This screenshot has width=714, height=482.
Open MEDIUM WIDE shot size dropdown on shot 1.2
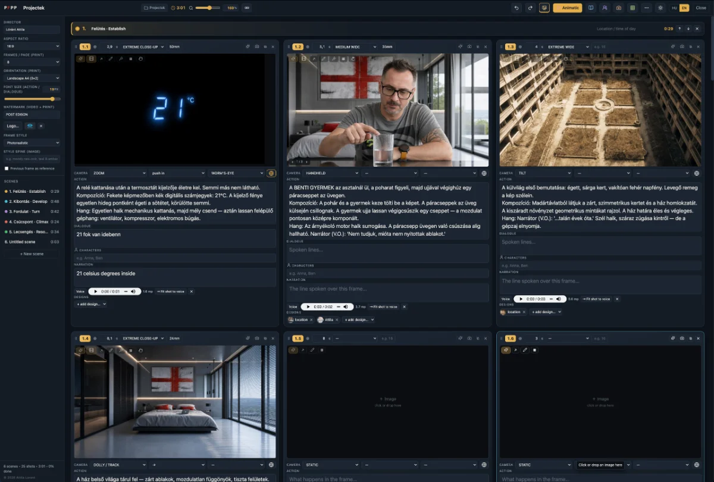(x=356, y=46)
